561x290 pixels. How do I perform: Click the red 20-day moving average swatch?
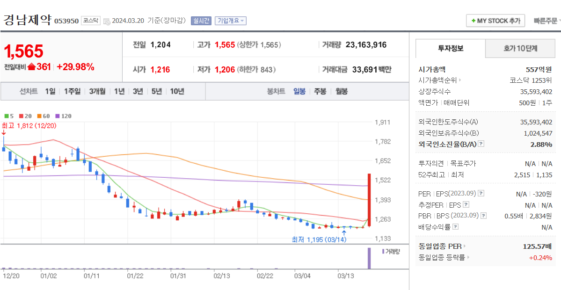(21, 116)
